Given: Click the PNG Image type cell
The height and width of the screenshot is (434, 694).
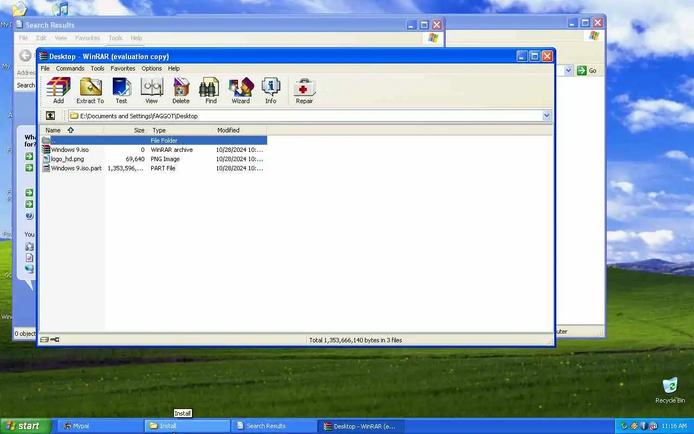Looking at the screenshot, I should [x=165, y=159].
